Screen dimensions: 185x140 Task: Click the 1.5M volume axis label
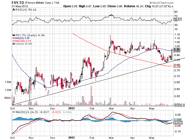[x=8, y=82]
